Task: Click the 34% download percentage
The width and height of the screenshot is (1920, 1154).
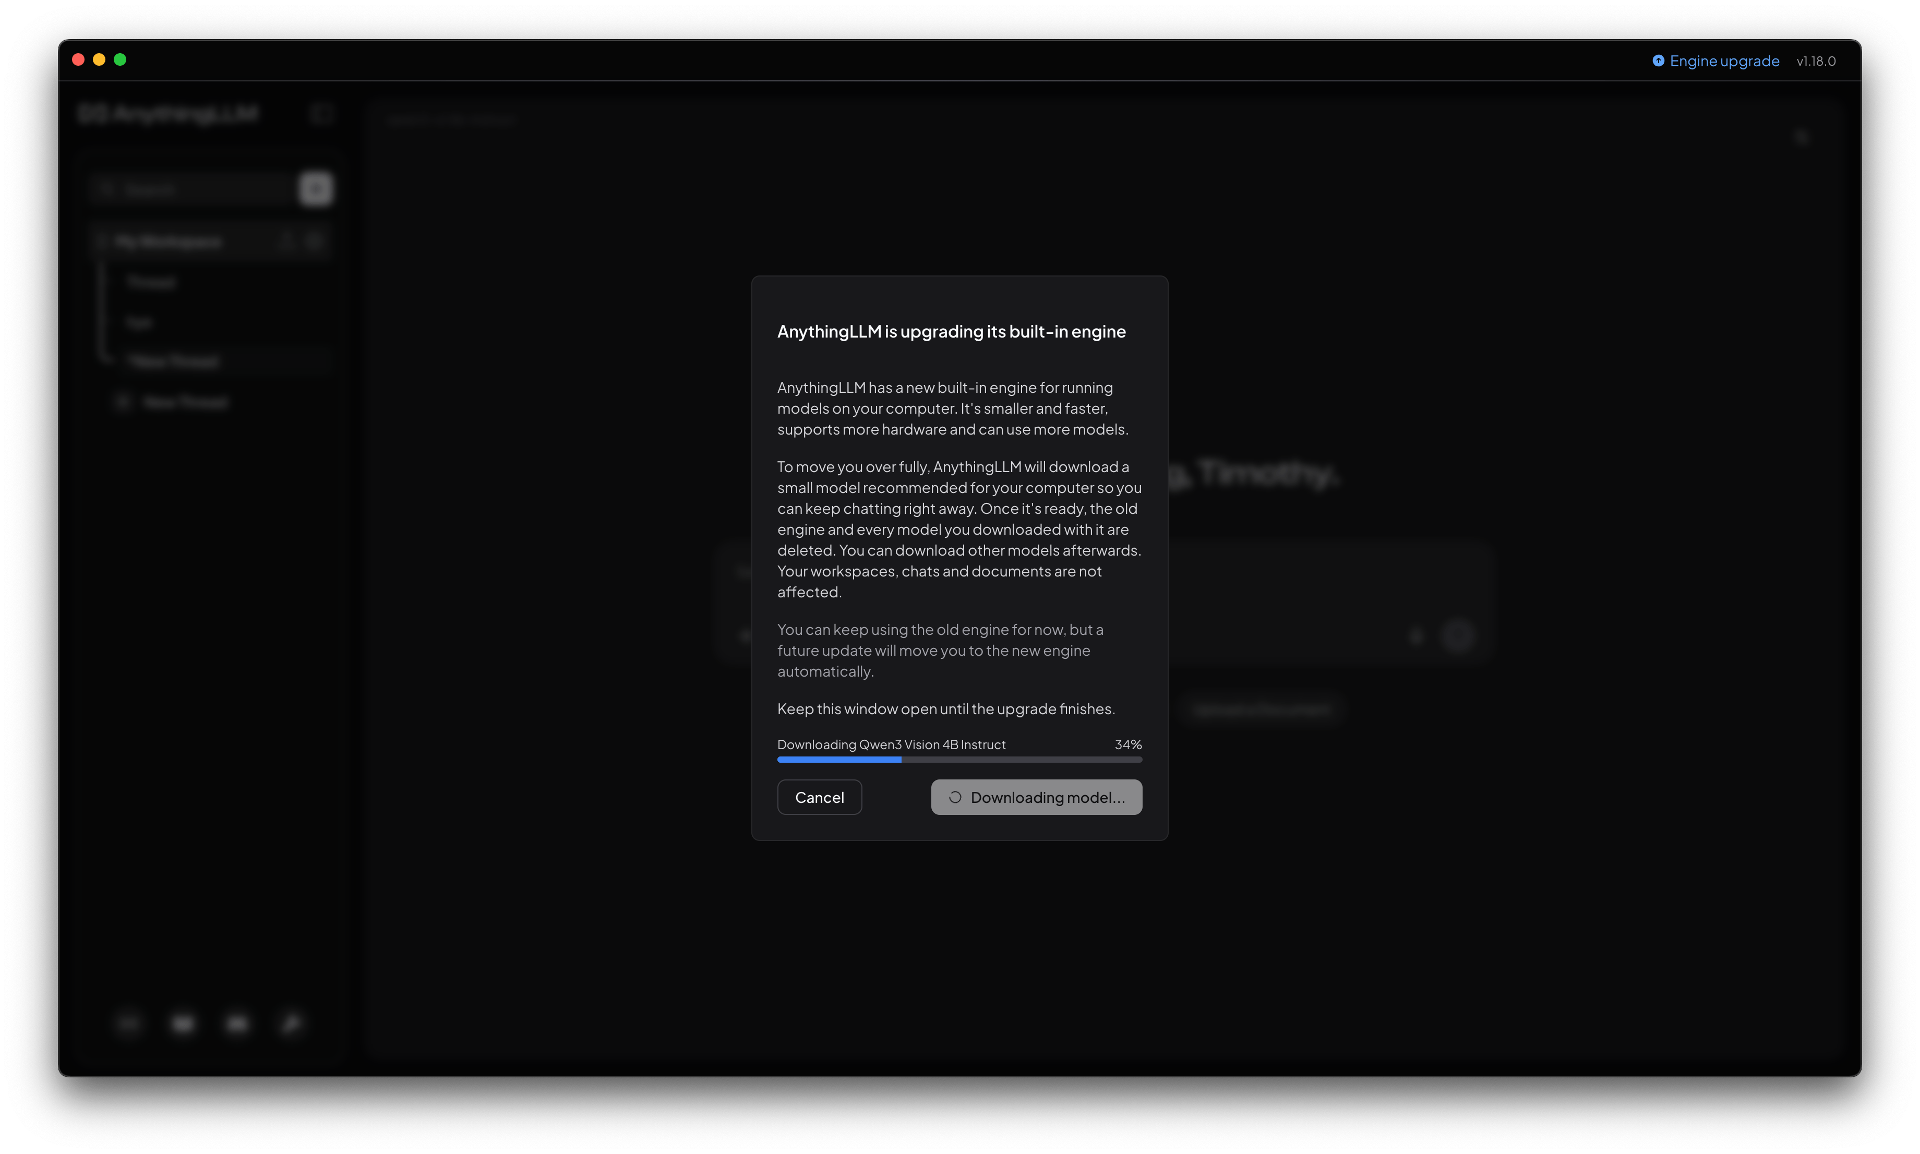Action: [x=1127, y=744]
